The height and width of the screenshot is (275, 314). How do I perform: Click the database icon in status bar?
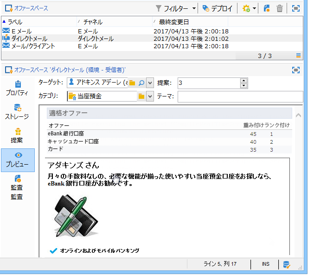287,264
